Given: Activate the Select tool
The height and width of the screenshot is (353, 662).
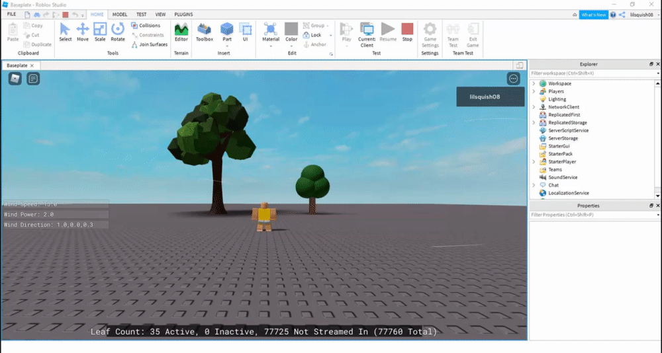Looking at the screenshot, I should click(x=65, y=32).
